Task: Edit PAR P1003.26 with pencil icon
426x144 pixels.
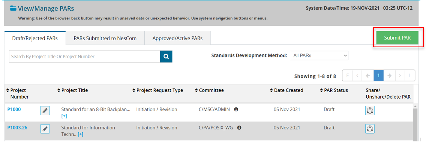Action: pos(45,129)
